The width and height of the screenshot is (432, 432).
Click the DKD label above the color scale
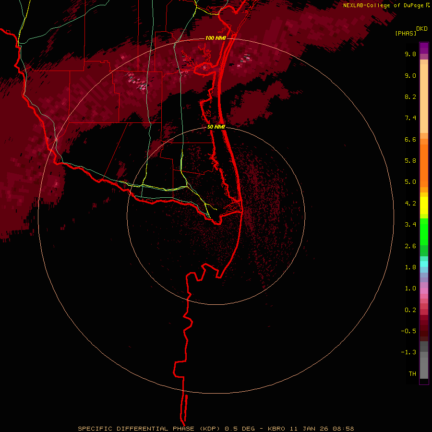click(x=422, y=29)
